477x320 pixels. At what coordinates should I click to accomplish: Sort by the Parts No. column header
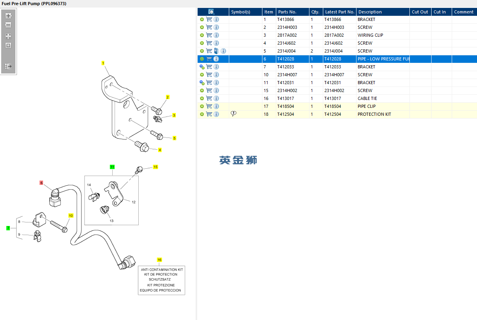click(292, 12)
